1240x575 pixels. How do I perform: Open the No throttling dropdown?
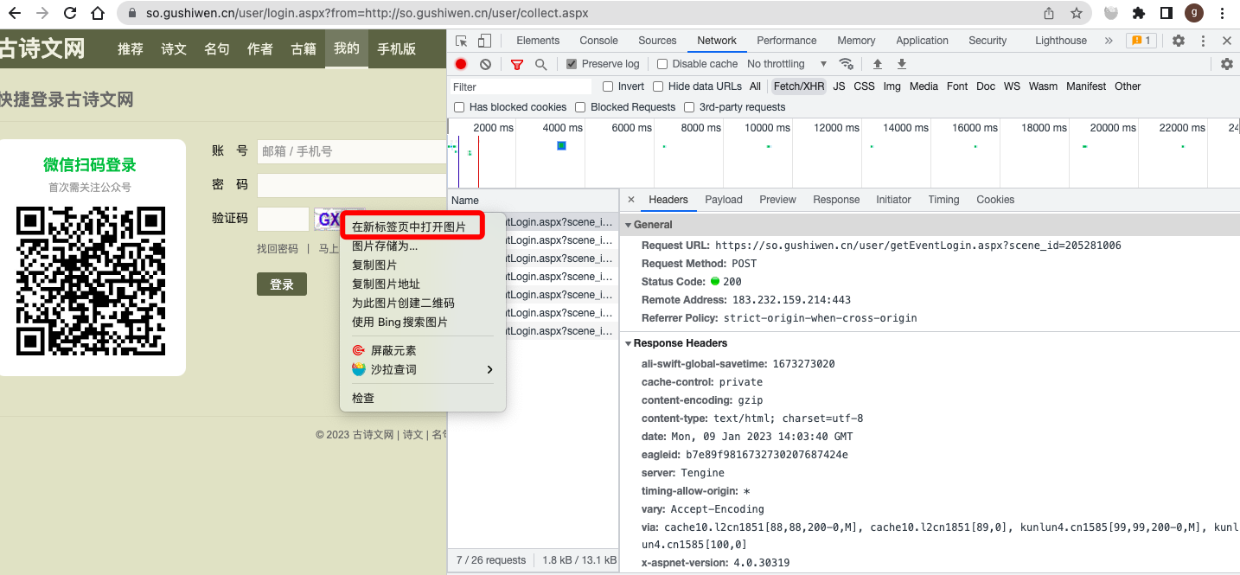tap(787, 64)
